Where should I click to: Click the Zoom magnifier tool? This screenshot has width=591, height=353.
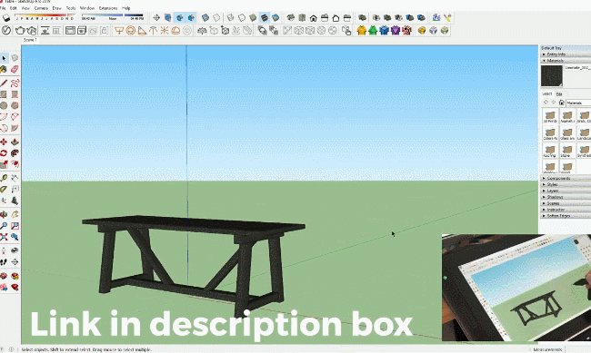click(4, 226)
